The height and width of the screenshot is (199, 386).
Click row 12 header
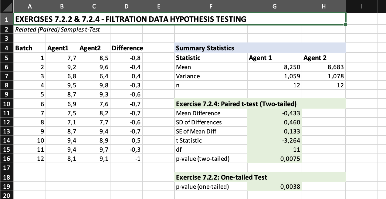point(7,122)
